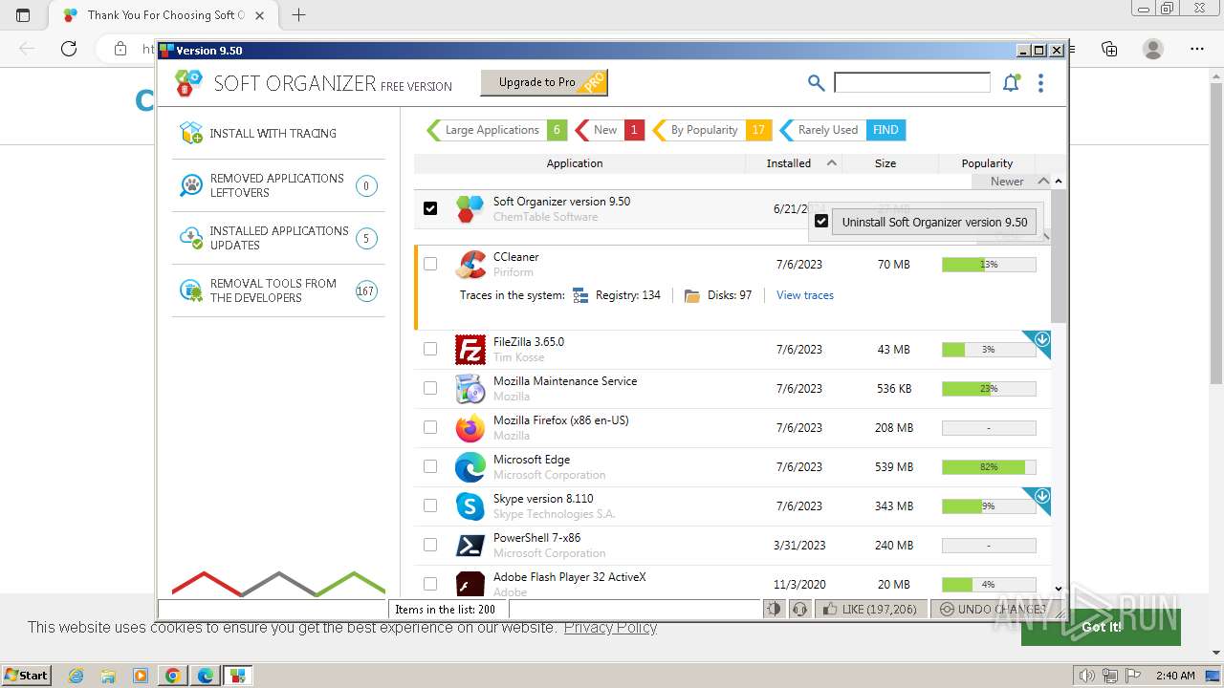Viewport: 1224px width, 688px height.
Task: Click the Installed Applications Updates download icon
Action: pyautogui.click(x=191, y=238)
